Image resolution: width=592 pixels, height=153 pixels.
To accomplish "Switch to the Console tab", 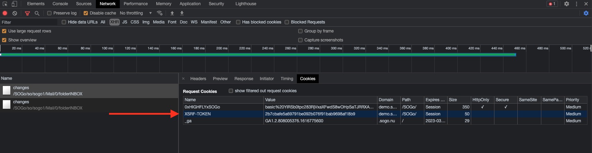I will [x=60, y=4].
